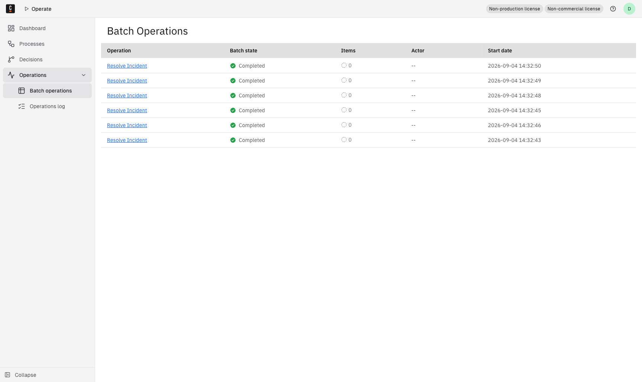Image resolution: width=642 pixels, height=382 pixels.
Task: Open Resolve Incident started at 14:32:50
Action: [127, 66]
